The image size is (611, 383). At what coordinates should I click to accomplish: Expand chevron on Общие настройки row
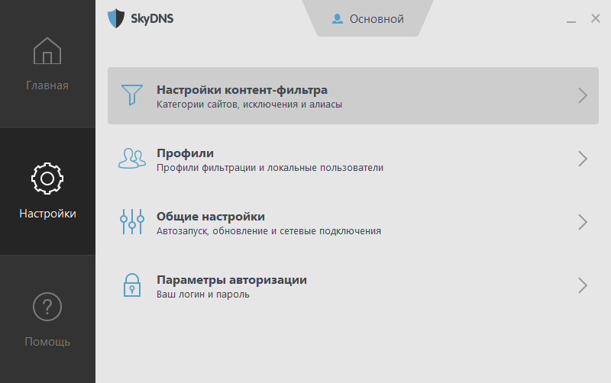pos(583,222)
